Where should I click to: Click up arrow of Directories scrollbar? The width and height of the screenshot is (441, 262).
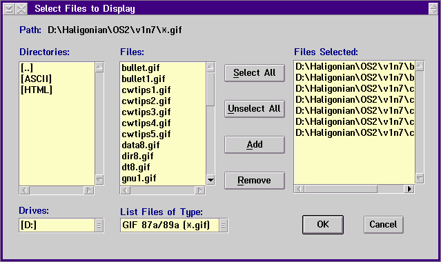(99, 68)
